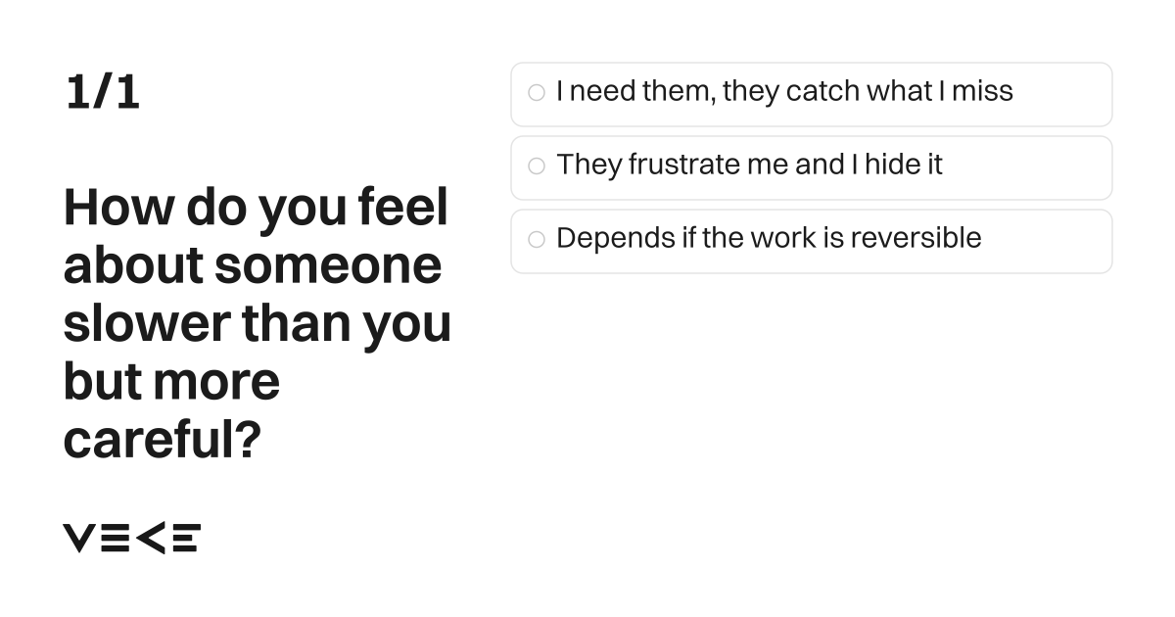
Task: Click the "but more" line of the question
Action: coord(171,381)
